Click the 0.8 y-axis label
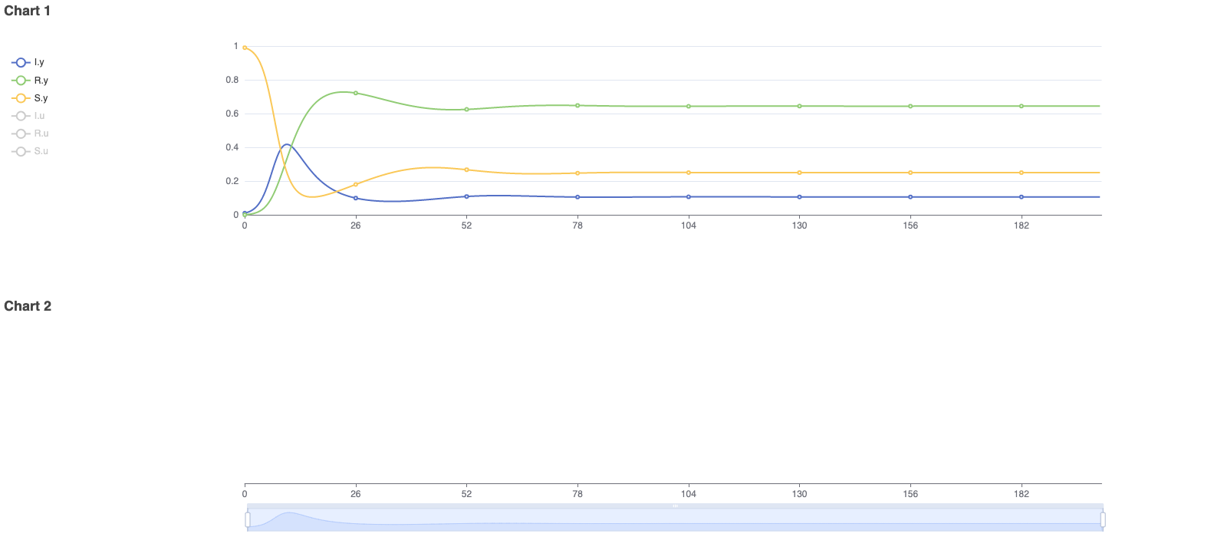This screenshot has height=537, width=1224. 232,80
